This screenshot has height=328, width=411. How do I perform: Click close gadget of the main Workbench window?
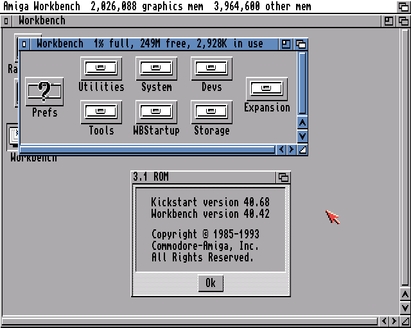click(x=6, y=21)
